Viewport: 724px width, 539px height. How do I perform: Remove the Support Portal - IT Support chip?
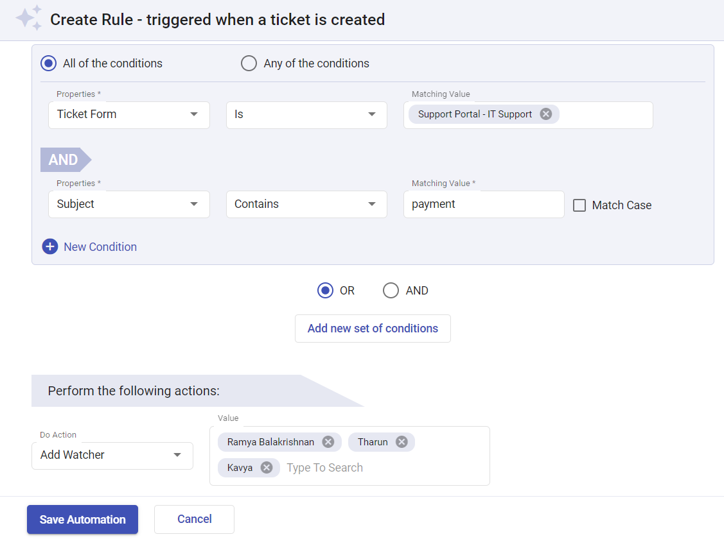(545, 114)
